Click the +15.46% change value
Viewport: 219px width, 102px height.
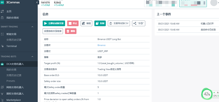click(x=59, y=5)
